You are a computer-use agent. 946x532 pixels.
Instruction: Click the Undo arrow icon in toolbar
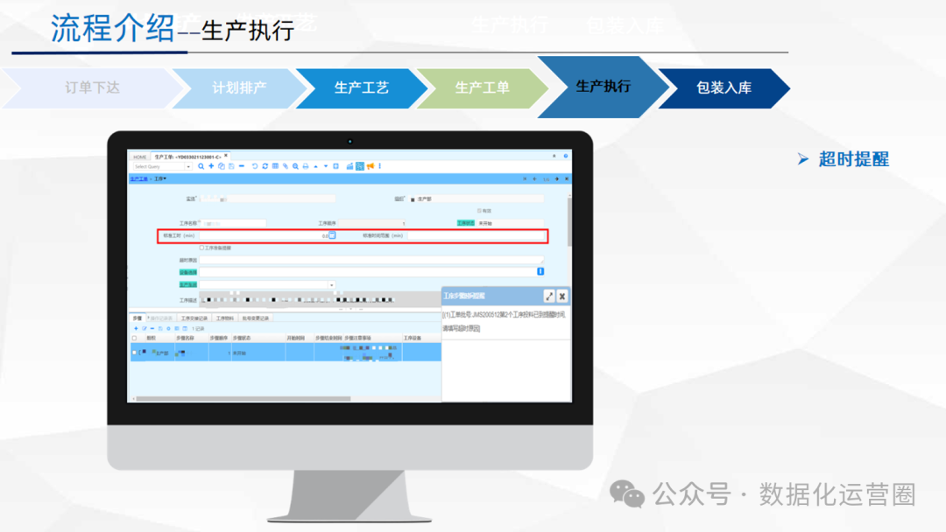coord(255,166)
